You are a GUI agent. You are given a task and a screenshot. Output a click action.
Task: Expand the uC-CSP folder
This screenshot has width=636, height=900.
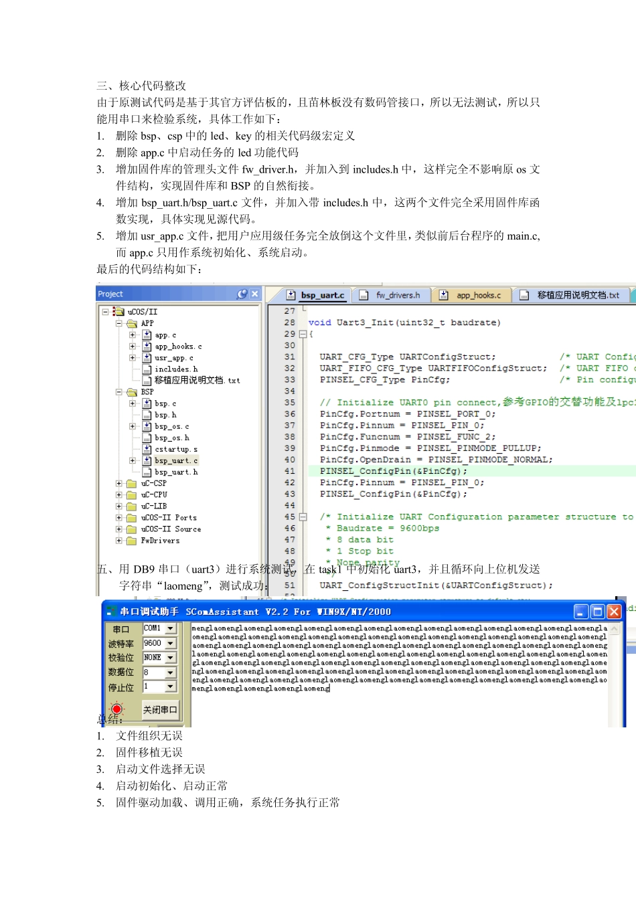118,483
